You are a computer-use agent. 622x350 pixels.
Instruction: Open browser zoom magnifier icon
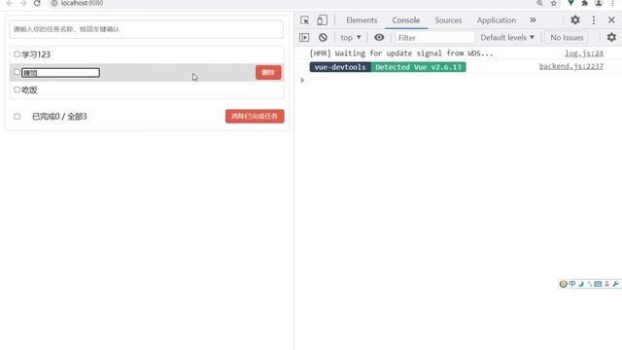pyautogui.click(x=539, y=3)
